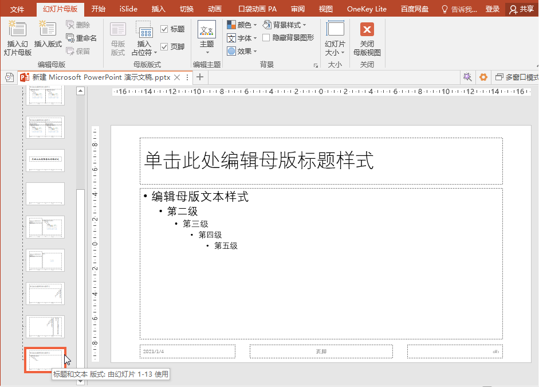Select the title-only layout thumbnail
The height and width of the screenshot is (387, 539).
click(x=45, y=161)
